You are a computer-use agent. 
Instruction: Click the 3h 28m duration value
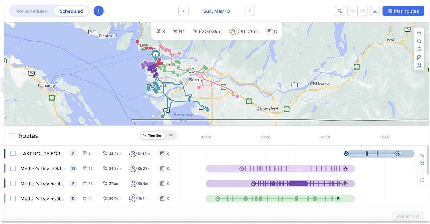tap(144, 169)
